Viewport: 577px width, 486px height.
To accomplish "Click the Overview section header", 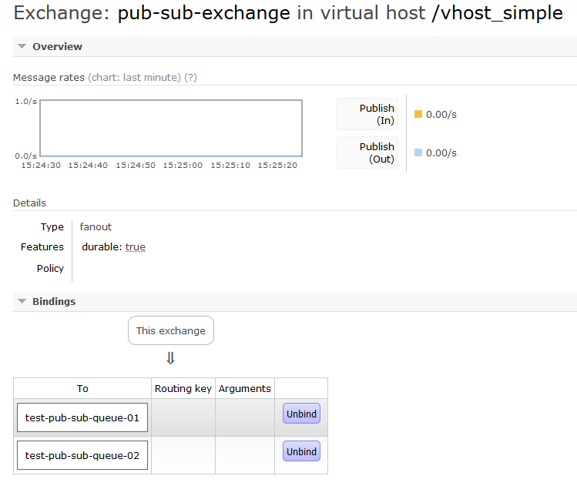I will pos(58,47).
